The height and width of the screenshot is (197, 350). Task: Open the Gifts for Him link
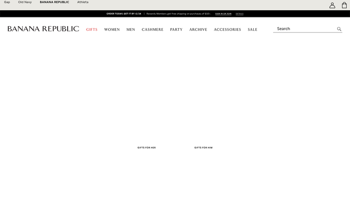click(203, 148)
